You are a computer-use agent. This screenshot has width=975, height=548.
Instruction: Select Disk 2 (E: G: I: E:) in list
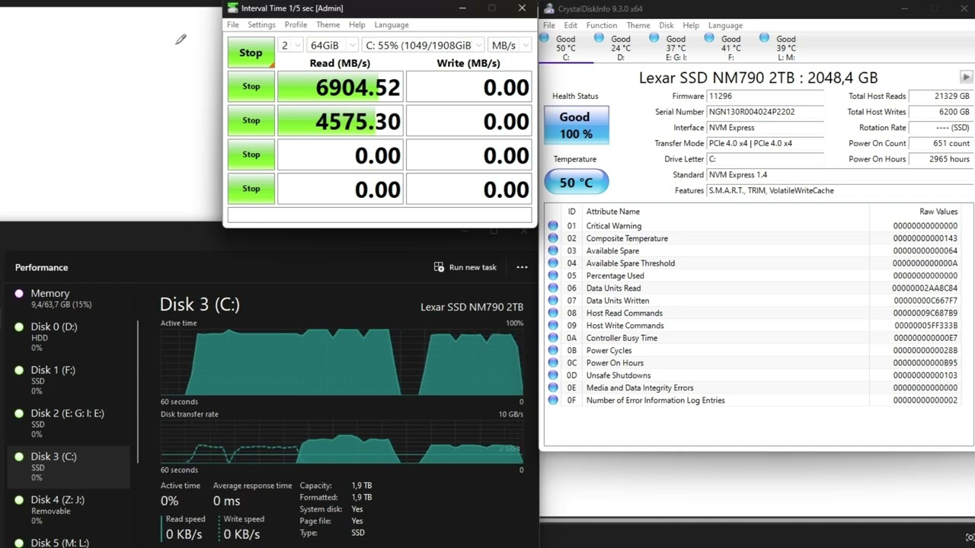[x=69, y=423]
